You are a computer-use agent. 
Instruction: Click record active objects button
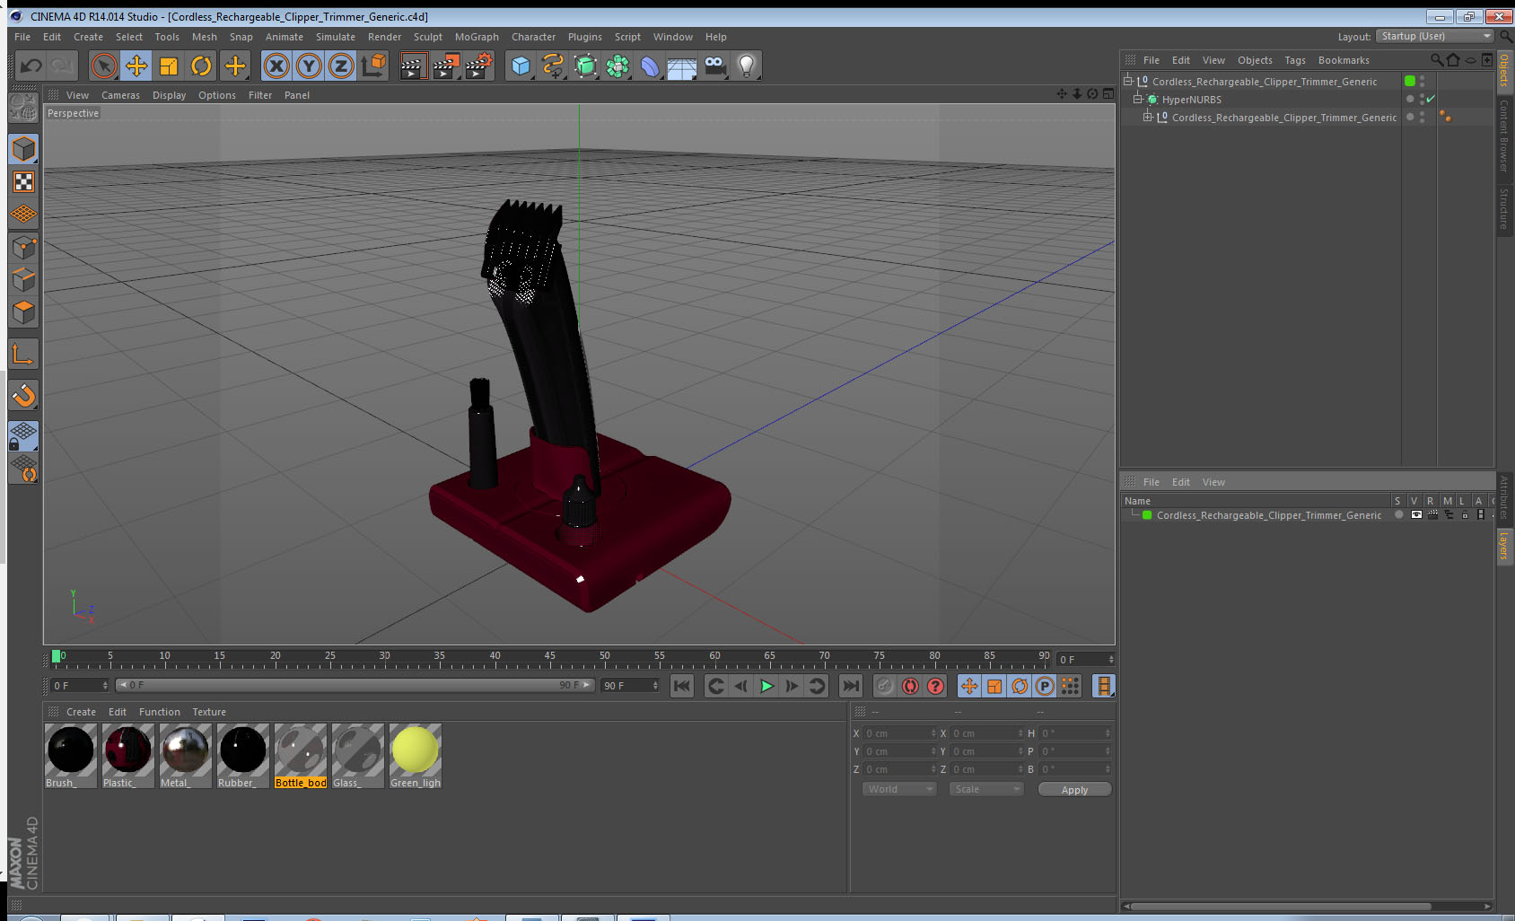click(885, 686)
